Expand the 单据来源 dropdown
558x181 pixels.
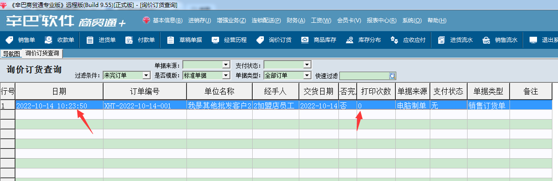point(226,65)
